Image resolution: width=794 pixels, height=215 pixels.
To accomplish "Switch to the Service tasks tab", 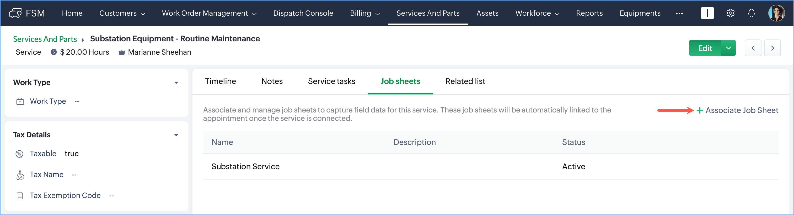I will 331,81.
